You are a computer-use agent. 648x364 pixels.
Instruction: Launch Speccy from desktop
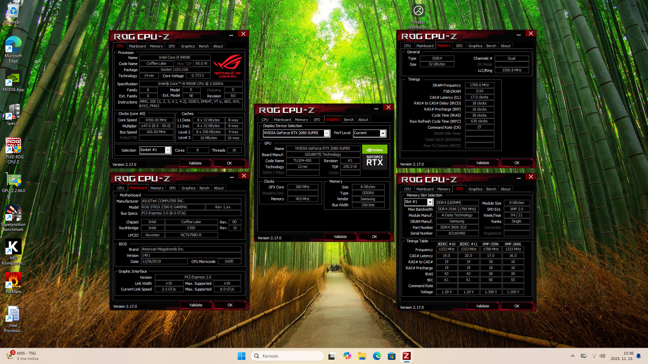tap(13, 113)
